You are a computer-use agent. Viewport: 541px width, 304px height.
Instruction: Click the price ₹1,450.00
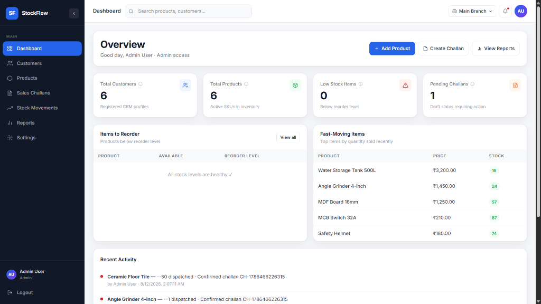pyautogui.click(x=444, y=186)
